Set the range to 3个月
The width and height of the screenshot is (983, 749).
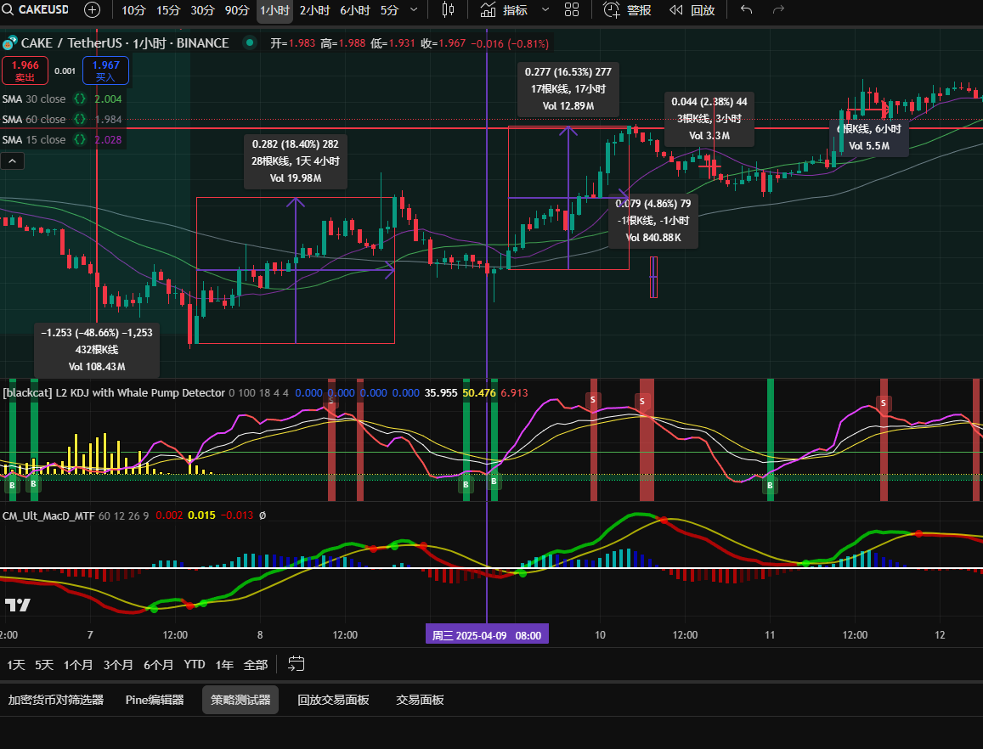[118, 664]
